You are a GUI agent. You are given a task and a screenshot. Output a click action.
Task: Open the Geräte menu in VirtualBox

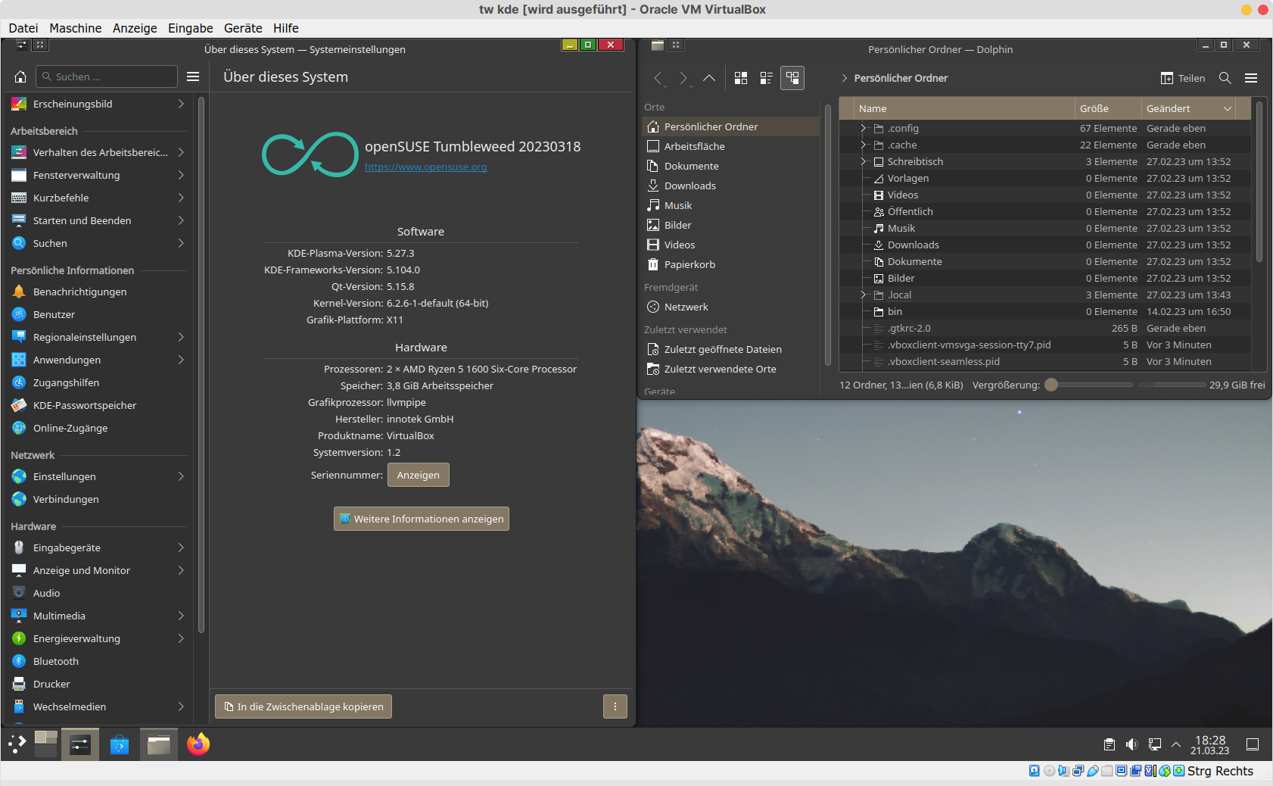click(243, 28)
